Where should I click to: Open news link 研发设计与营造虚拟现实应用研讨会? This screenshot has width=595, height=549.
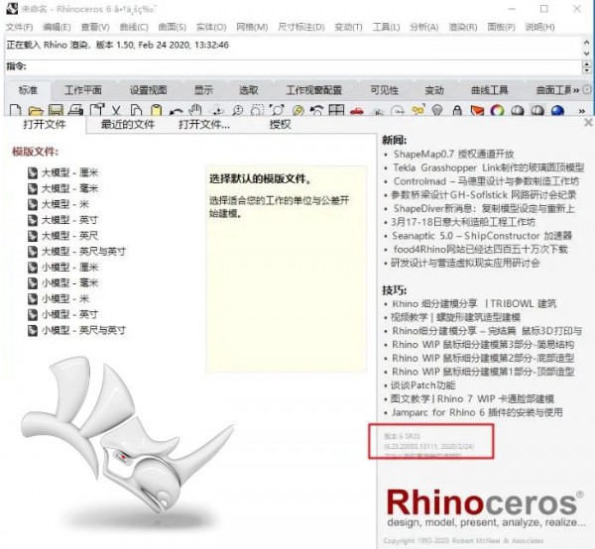click(465, 264)
